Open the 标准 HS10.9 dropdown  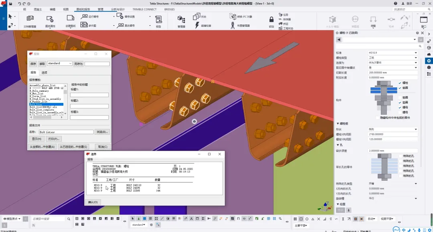click(393, 52)
